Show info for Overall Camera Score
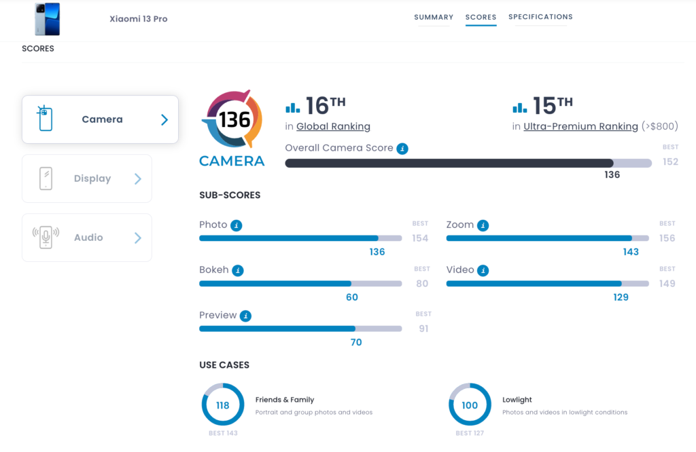696x452 pixels. pyautogui.click(x=402, y=149)
